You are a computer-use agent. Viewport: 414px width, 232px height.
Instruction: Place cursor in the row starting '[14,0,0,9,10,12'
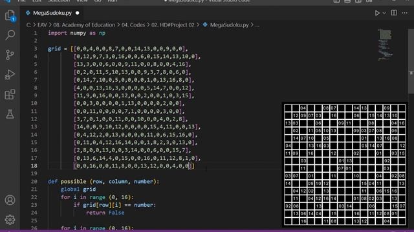tap(137, 127)
